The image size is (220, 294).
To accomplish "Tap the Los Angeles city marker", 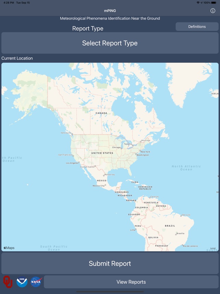I will pos(79,162).
